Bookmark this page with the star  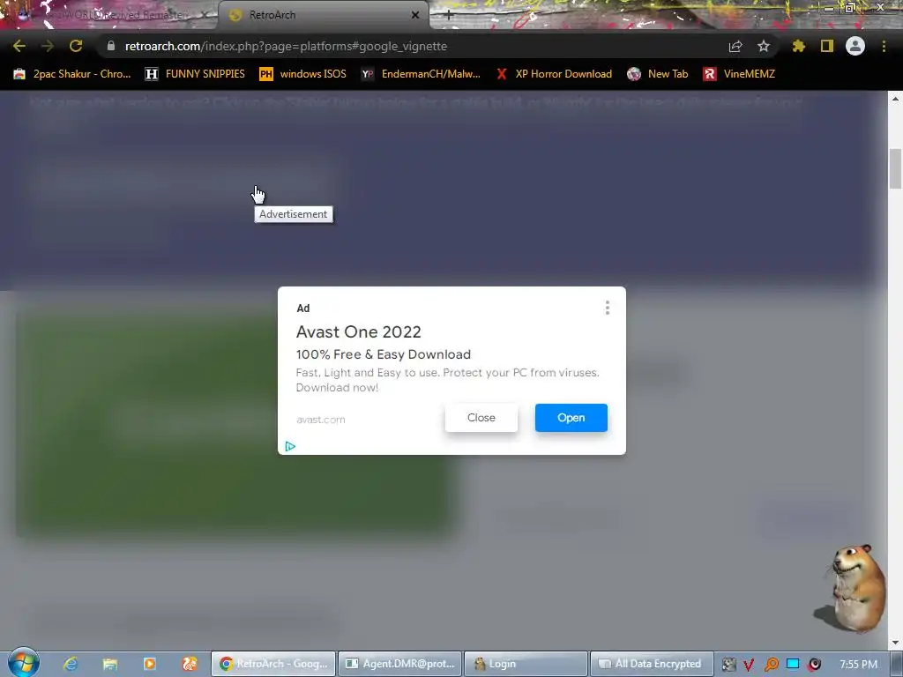tap(763, 46)
